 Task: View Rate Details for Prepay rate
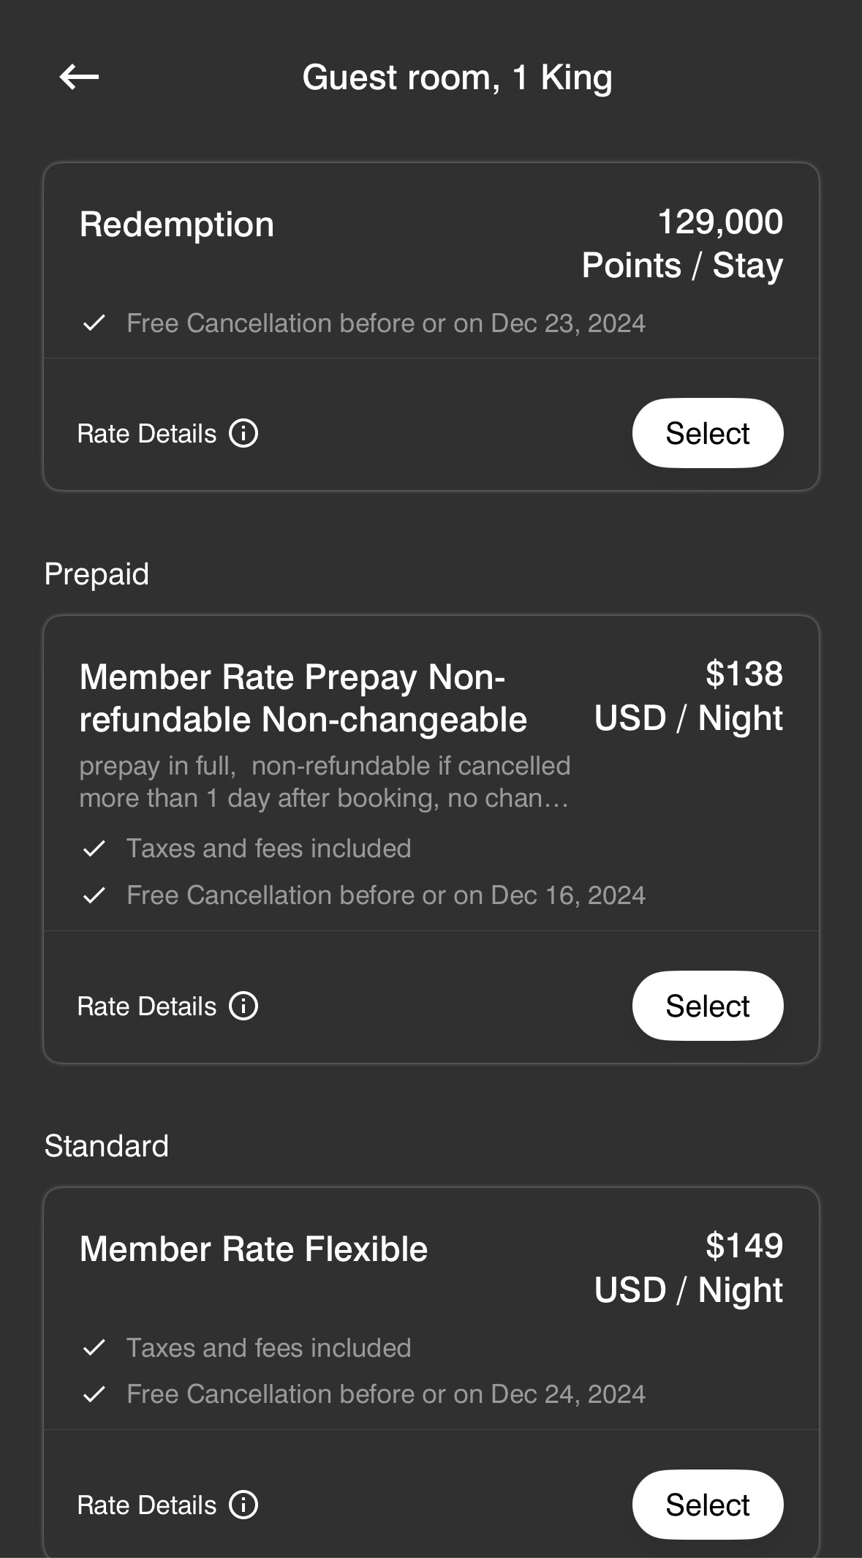tap(147, 1006)
